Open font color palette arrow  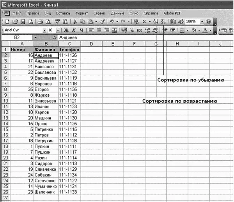[x=211, y=30]
